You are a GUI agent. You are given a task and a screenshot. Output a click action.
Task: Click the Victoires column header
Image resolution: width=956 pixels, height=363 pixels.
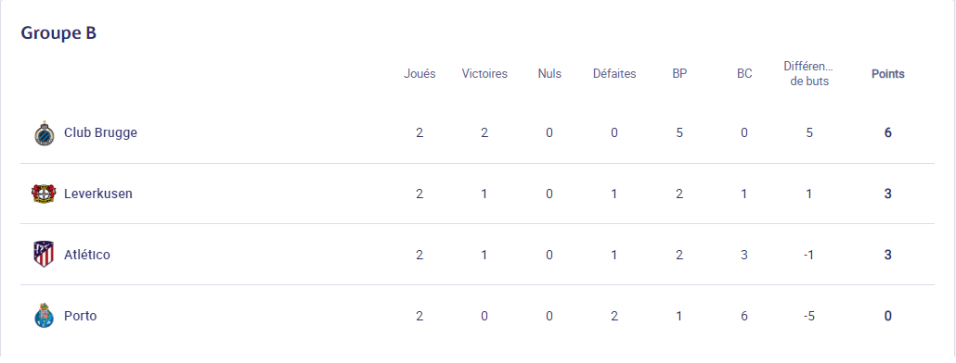[x=484, y=73]
